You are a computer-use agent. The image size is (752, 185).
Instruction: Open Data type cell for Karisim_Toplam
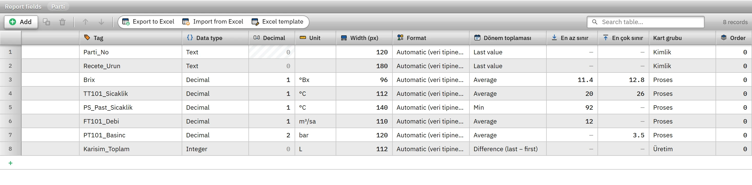(215, 149)
